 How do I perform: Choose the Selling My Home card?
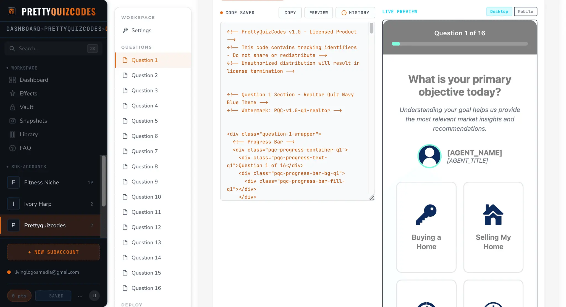coord(493,227)
